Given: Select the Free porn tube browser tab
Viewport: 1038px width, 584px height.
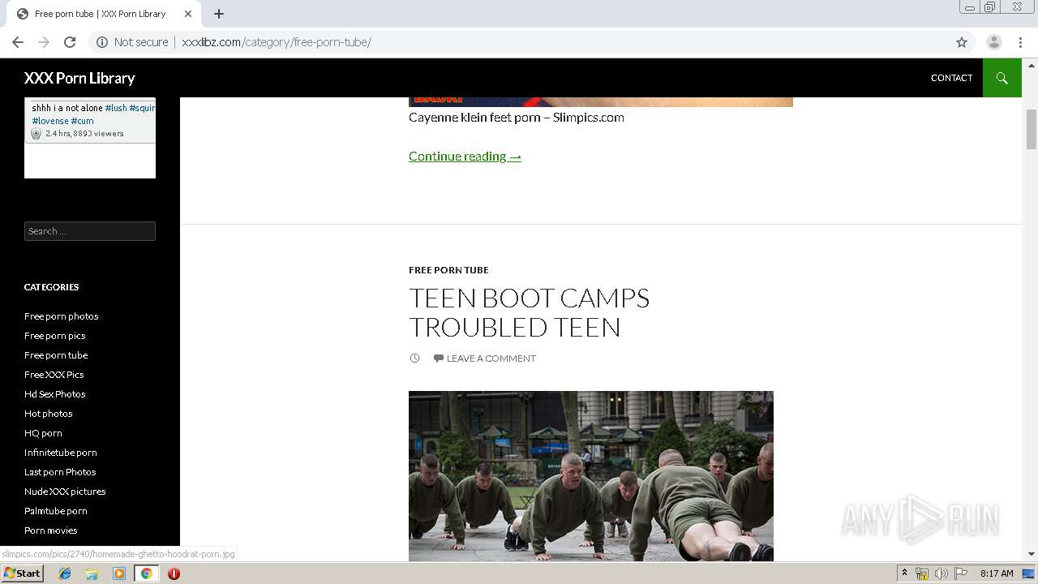Looking at the screenshot, I should coord(105,14).
